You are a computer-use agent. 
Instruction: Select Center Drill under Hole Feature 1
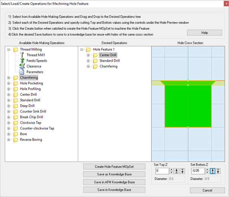pyautogui.click(x=108, y=55)
